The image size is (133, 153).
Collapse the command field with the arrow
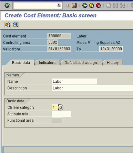pos(68,6)
